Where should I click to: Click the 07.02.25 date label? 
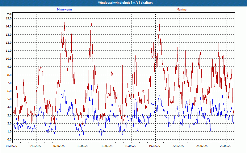59,146
